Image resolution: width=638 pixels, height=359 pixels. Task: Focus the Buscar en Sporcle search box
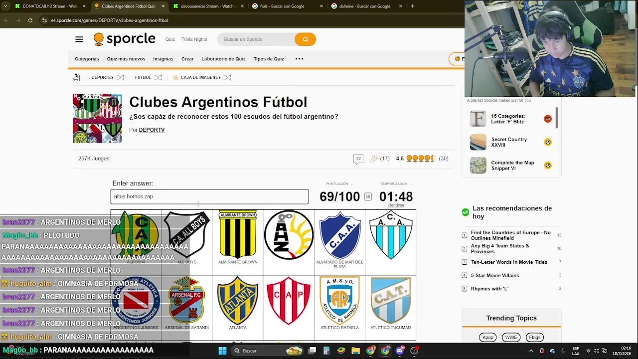click(256, 39)
